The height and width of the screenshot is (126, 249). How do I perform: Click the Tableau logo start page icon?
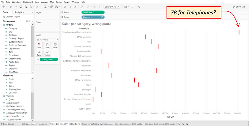pos(3,7)
